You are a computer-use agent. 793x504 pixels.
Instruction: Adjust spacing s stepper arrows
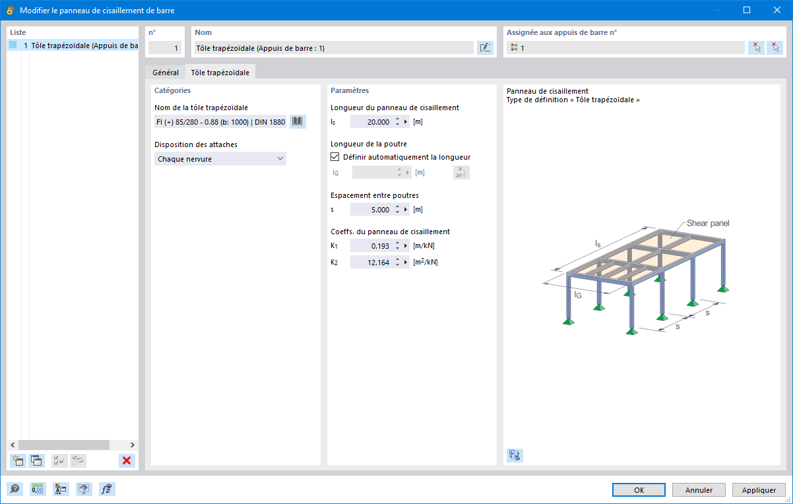tap(397, 210)
